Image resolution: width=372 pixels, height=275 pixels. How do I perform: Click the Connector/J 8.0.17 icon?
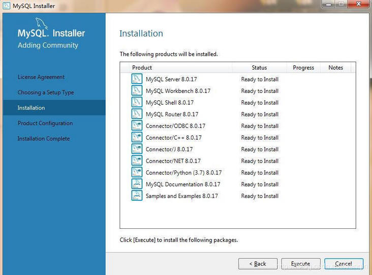coord(137,149)
